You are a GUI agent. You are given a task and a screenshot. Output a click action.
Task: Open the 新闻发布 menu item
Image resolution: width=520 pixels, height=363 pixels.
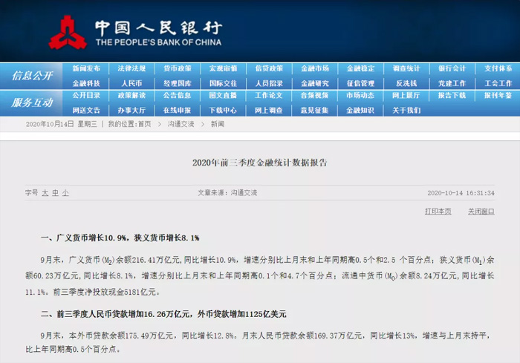tap(86, 68)
